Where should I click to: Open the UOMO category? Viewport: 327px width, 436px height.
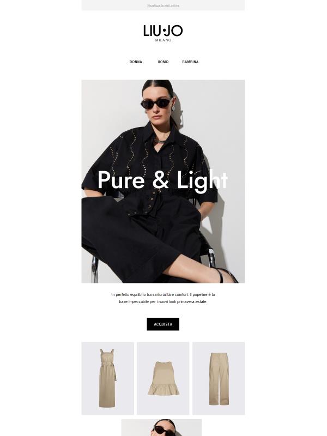[163, 62]
